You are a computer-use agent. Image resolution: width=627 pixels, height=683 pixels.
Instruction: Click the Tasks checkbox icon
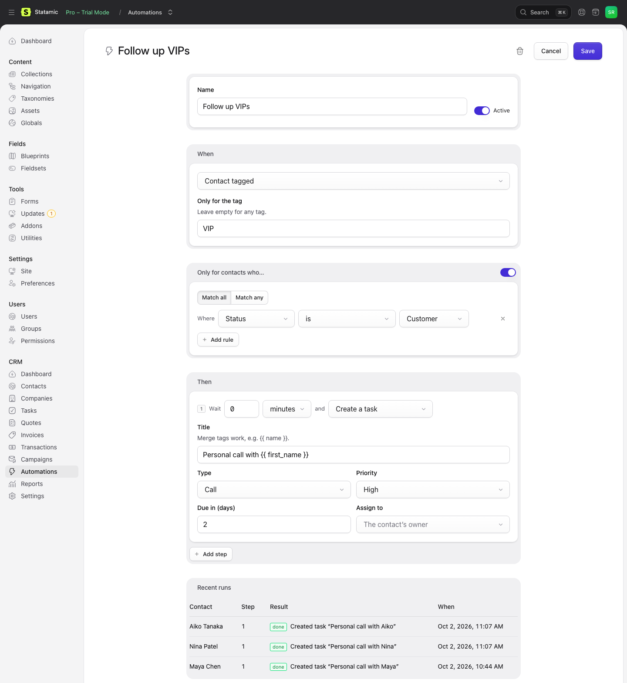12,411
